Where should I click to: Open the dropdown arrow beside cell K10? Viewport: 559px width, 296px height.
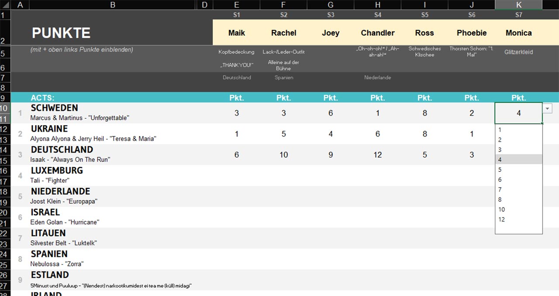pyautogui.click(x=548, y=109)
